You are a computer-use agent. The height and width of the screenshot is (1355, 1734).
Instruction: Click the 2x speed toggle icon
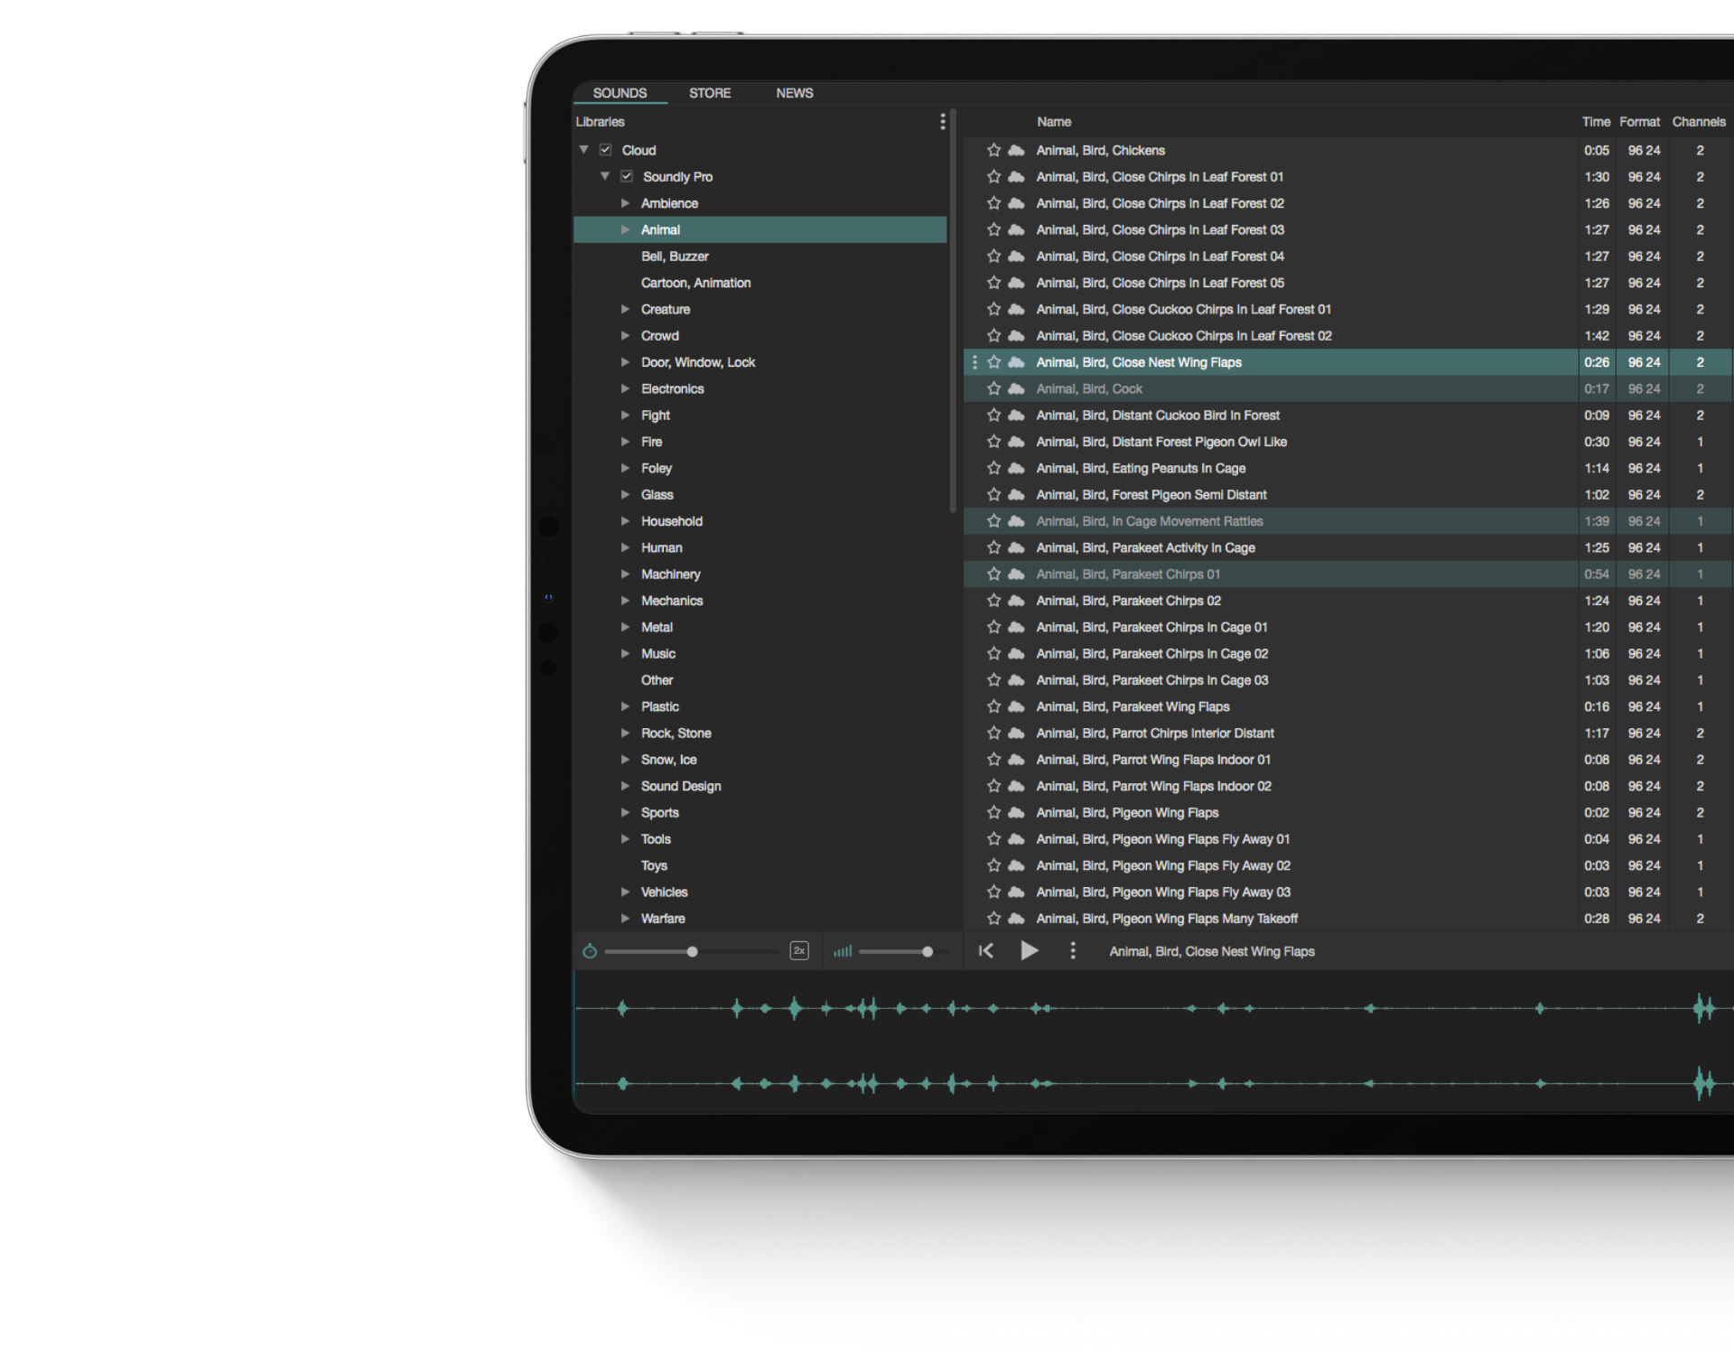798,950
